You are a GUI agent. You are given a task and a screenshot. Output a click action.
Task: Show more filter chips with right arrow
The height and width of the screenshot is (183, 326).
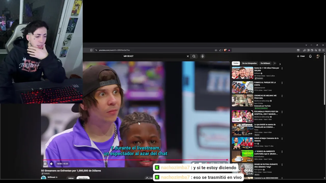click(x=280, y=64)
